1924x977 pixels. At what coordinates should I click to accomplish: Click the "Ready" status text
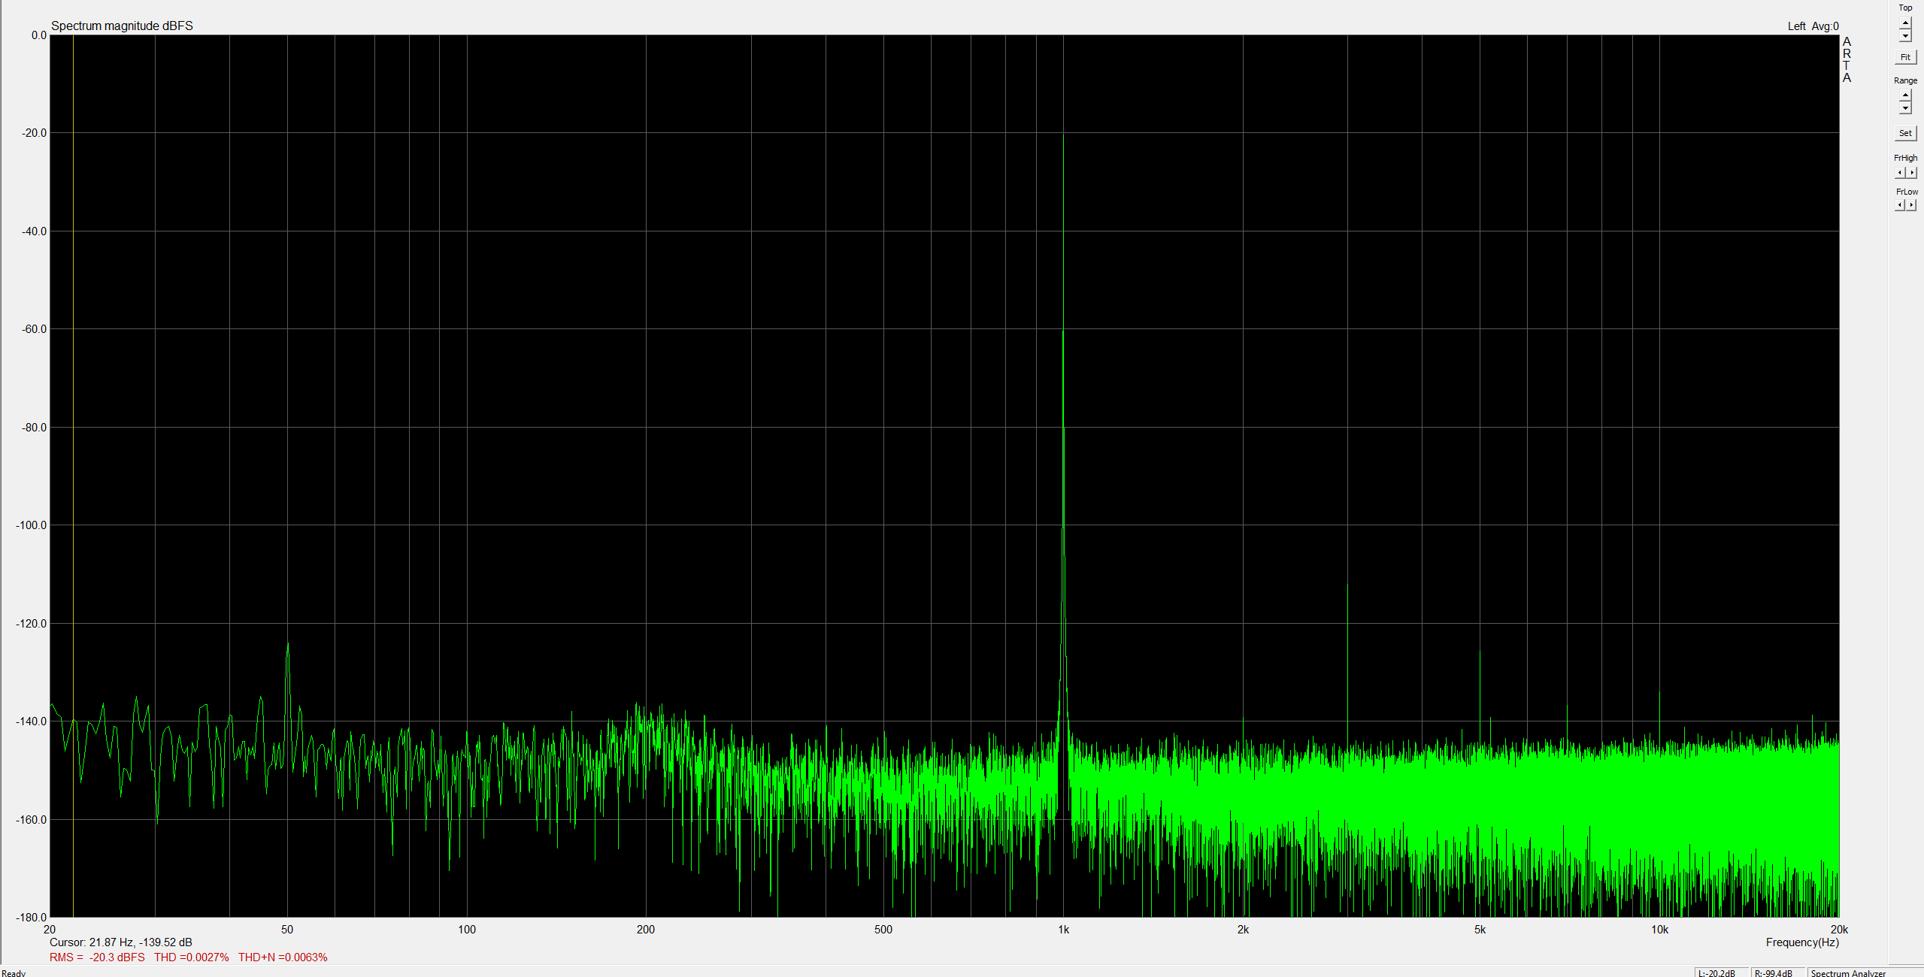click(14, 973)
